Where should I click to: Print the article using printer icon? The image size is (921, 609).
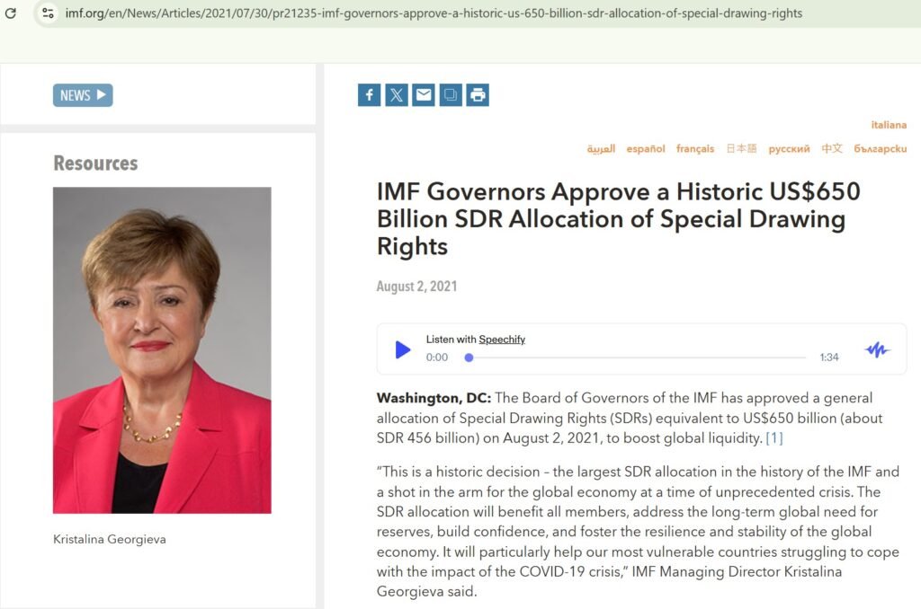tap(478, 95)
